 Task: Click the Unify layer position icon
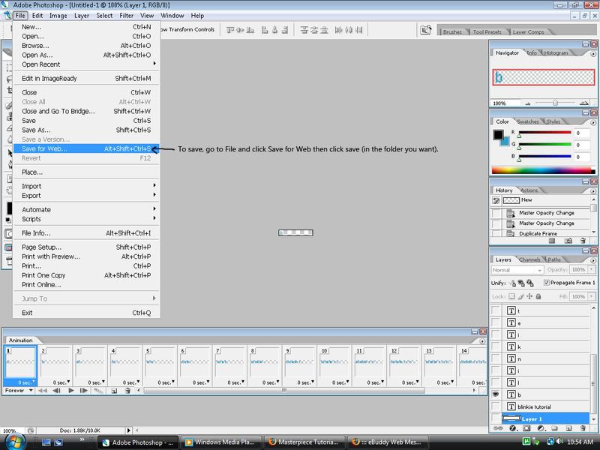513,283
